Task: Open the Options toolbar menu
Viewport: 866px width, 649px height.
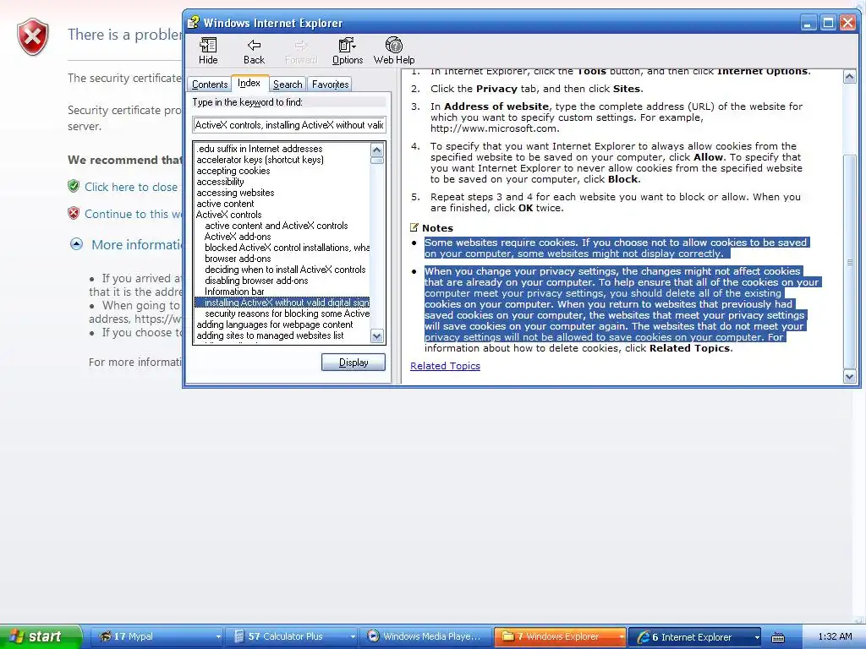Action: pyautogui.click(x=348, y=51)
